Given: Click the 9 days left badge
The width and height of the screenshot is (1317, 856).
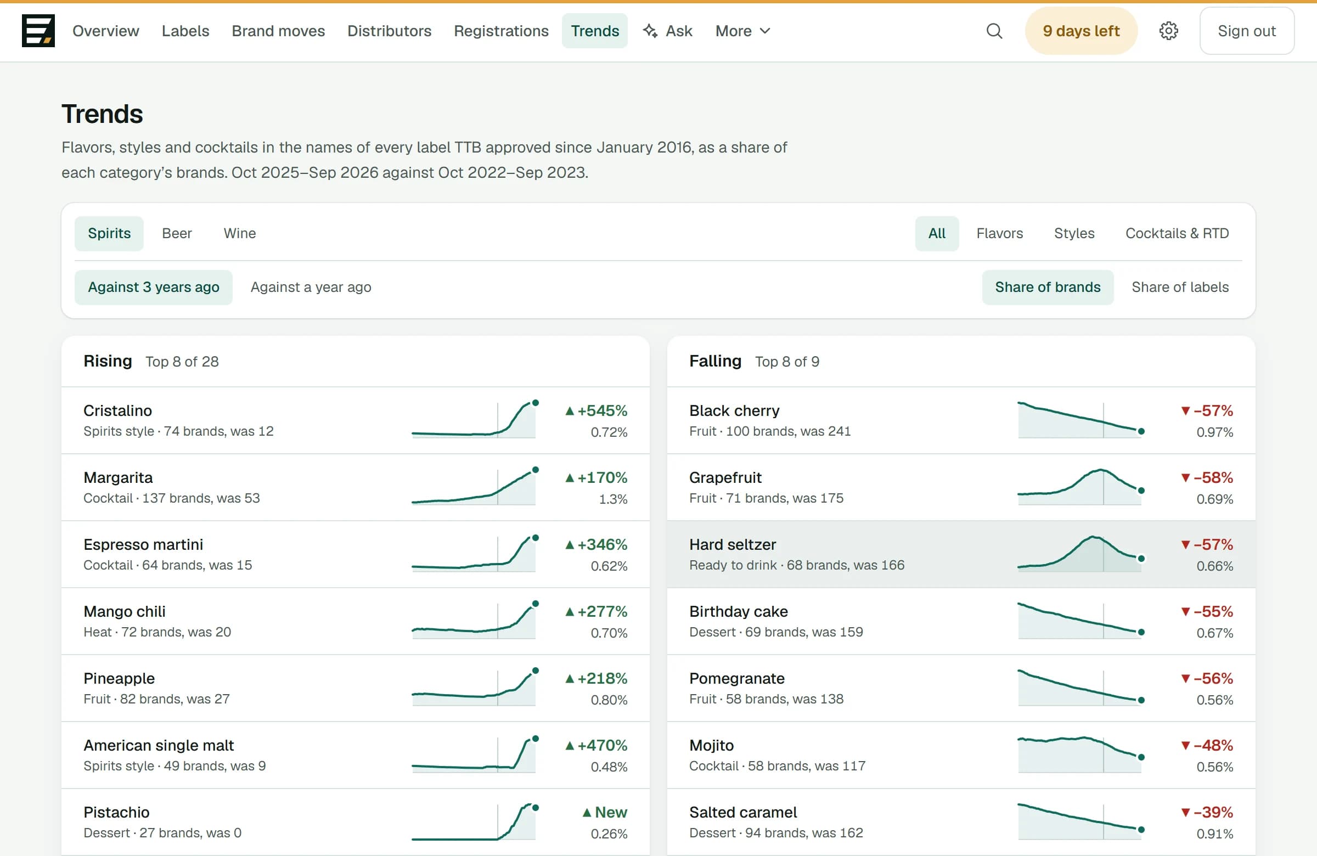Looking at the screenshot, I should point(1080,31).
